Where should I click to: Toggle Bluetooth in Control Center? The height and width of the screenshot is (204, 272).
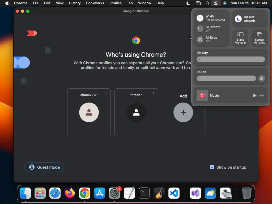pos(200,29)
